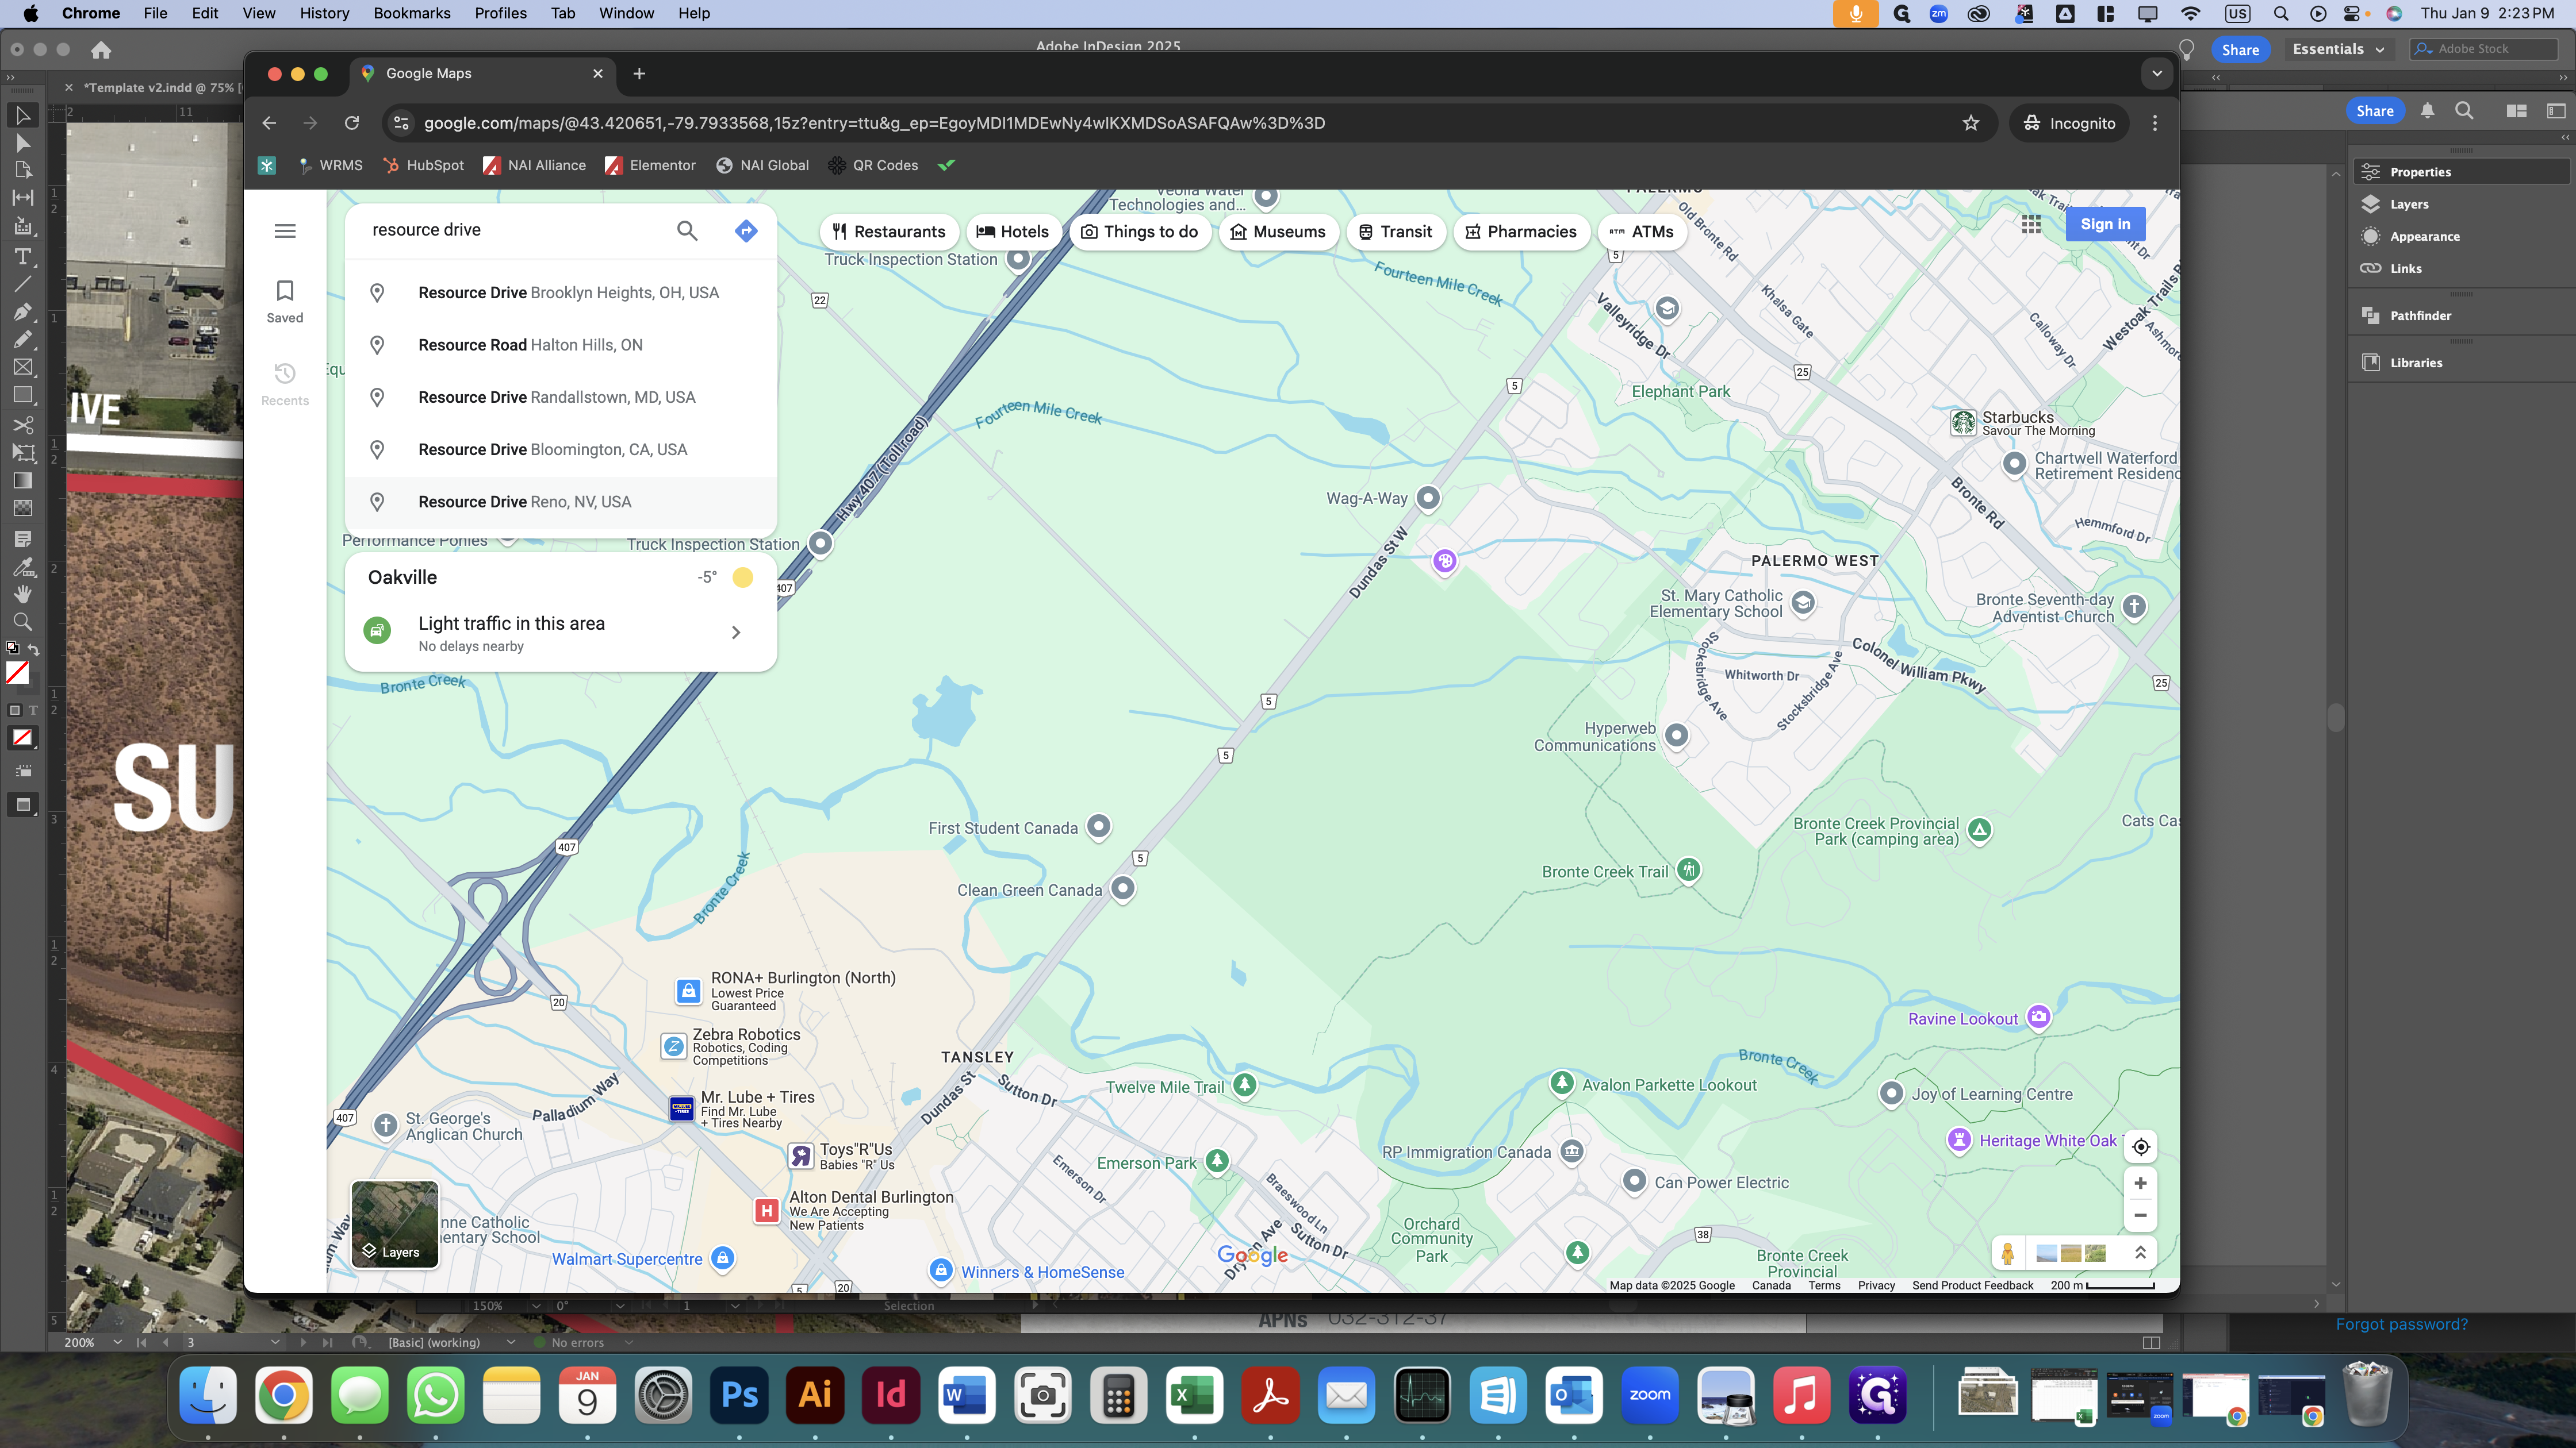Screen dimensions: 2576x1448
Task: Open the [Basic] (working) preflight profile dropdown
Action: tap(511, 1342)
